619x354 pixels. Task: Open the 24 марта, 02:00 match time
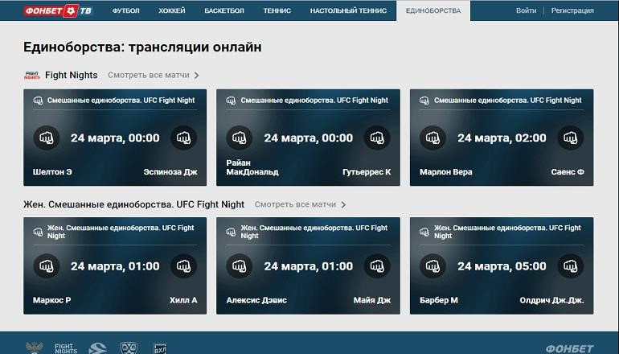click(x=502, y=138)
